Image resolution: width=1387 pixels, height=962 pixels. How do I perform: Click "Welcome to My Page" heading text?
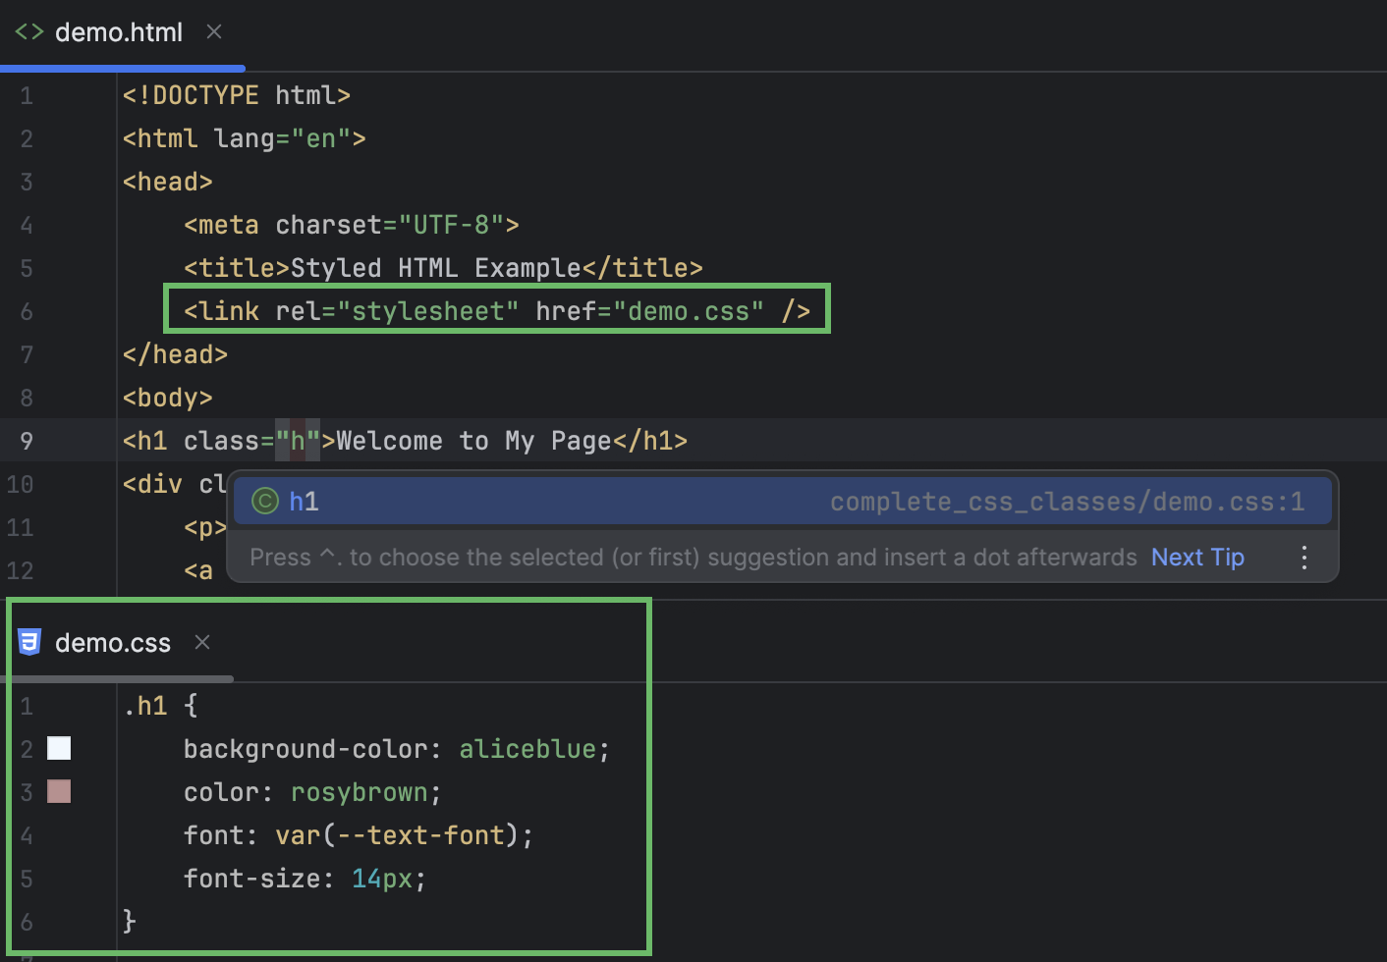pos(474,441)
